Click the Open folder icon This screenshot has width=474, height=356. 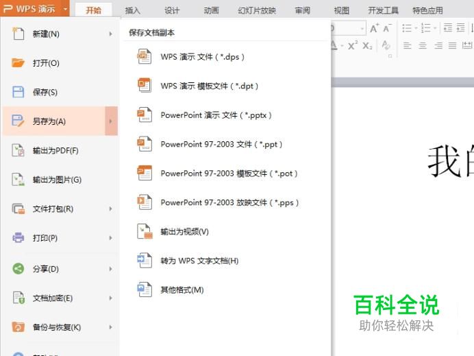point(18,62)
